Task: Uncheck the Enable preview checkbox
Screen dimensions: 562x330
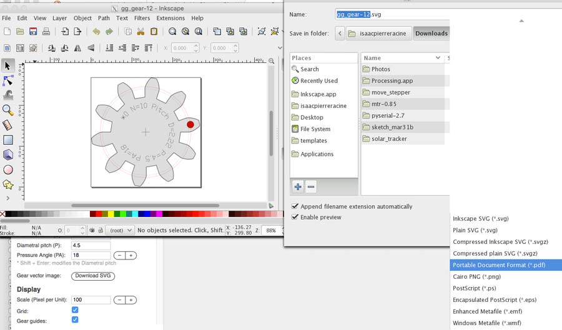Action: click(295, 217)
